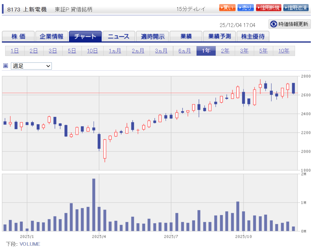Switch chart range to 6ヵ月
Screen dimensions: 313x249
tap(185, 51)
